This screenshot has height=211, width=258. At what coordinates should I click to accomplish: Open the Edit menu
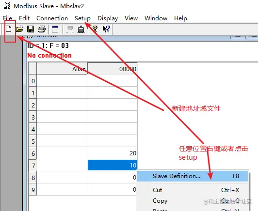point(24,18)
